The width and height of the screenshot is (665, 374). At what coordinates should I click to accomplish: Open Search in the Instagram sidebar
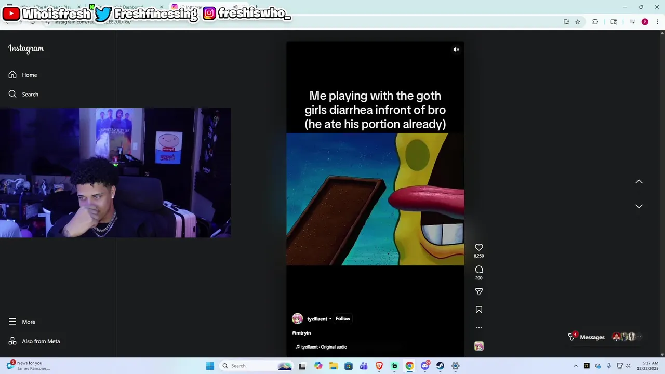23,94
